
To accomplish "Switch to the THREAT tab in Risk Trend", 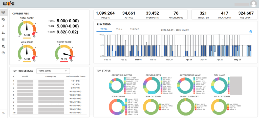I will point(134,29).
